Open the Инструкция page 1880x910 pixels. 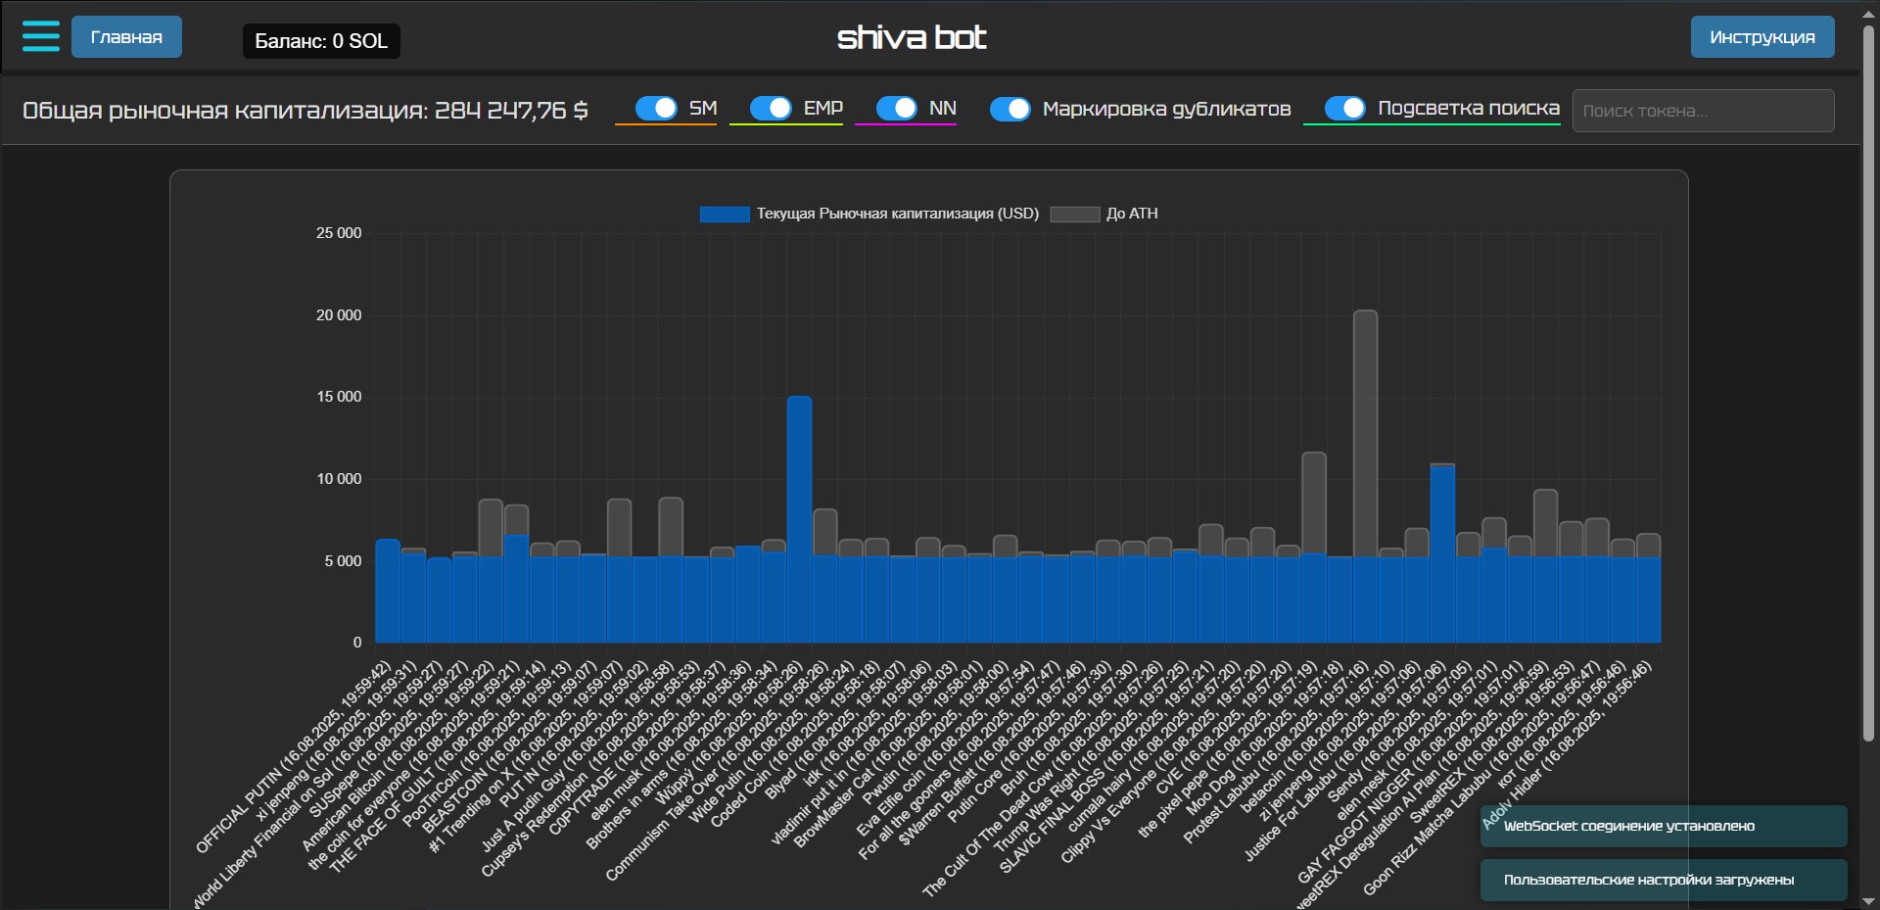1762,37
